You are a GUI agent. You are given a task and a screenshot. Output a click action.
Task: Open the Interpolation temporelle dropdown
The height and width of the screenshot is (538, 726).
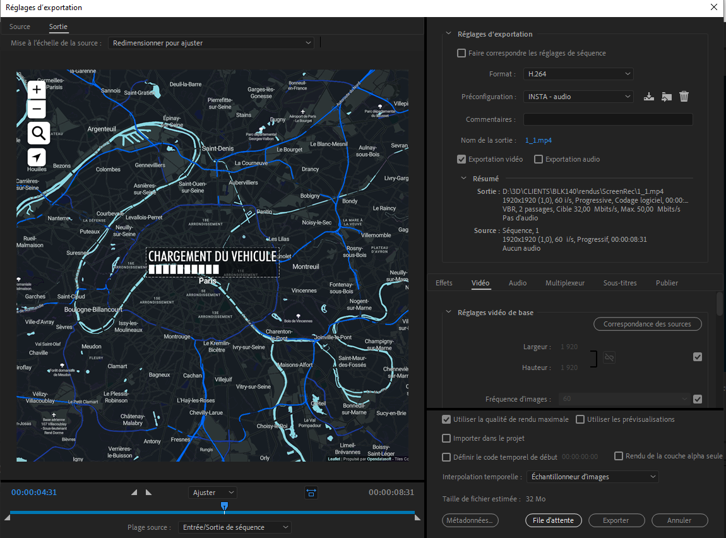point(592,477)
